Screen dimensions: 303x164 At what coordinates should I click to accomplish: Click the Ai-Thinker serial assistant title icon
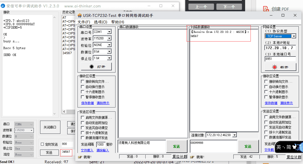point(3,6)
